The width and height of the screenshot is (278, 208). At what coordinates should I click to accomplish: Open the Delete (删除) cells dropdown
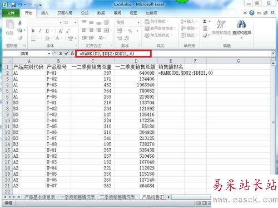pos(189,28)
